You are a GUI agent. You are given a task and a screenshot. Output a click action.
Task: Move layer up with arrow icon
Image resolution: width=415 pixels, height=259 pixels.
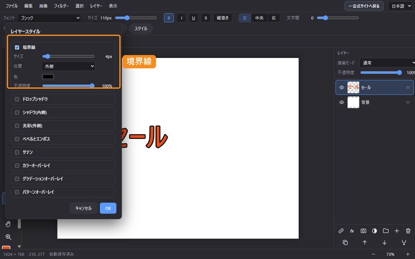point(365,242)
